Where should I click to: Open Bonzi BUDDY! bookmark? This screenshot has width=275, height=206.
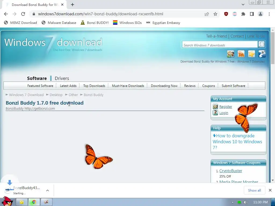pos(95,23)
